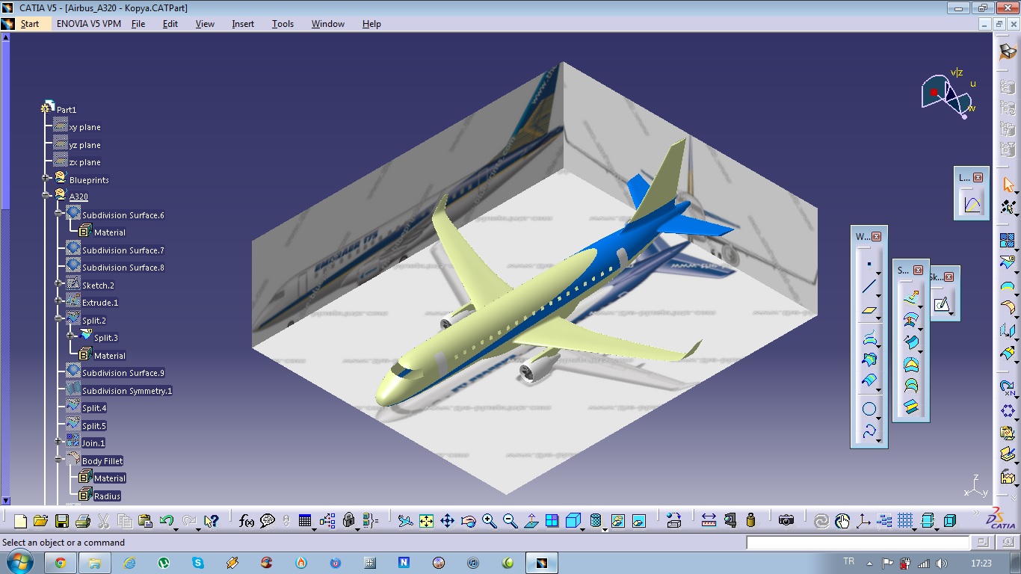Screen dimensions: 1021x574
Task: Toggle the Hide/Show icon in the bottom toolbar
Action: tap(617, 521)
